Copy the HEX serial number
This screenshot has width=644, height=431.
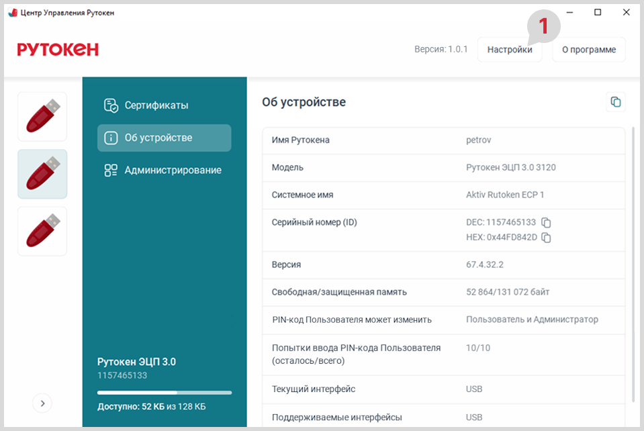click(x=546, y=238)
